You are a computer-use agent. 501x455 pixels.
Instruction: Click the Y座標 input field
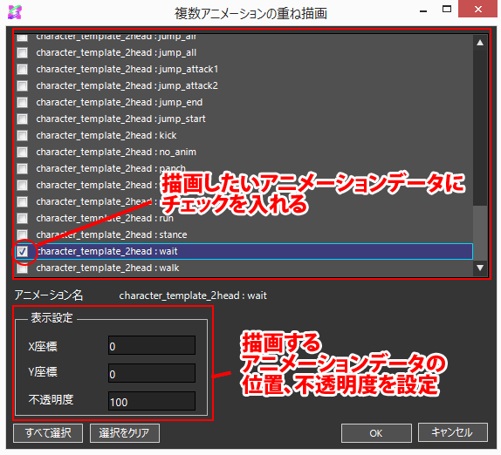(x=152, y=373)
